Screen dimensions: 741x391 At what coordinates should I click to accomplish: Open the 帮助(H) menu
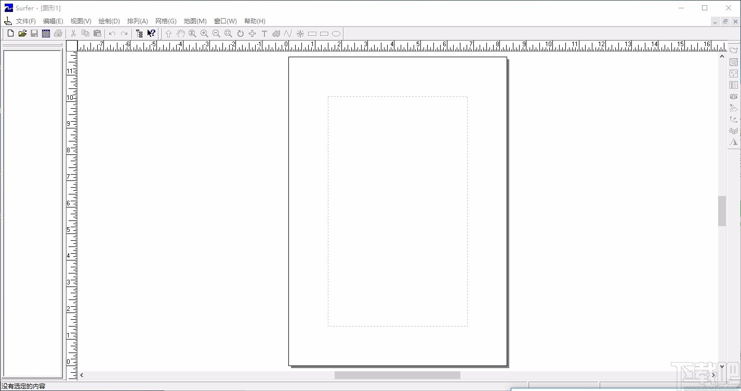[x=255, y=21]
